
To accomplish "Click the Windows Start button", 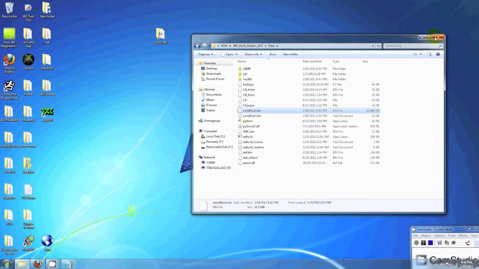I will pos(7,264).
